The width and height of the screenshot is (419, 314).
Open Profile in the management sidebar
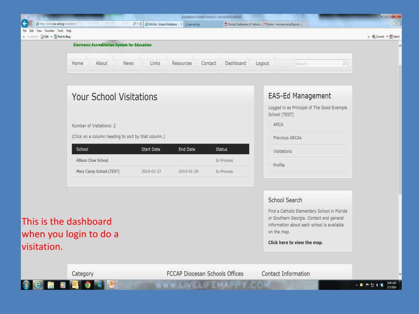[279, 165]
